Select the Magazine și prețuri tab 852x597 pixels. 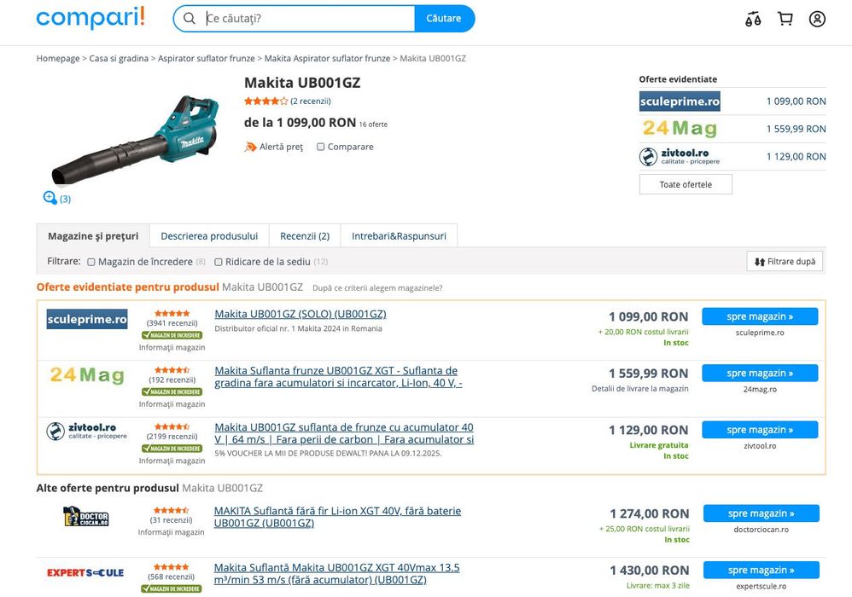coord(93,236)
